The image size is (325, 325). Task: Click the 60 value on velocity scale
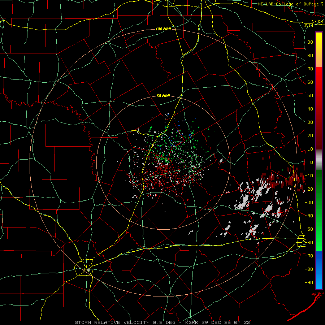(x=310, y=82)
